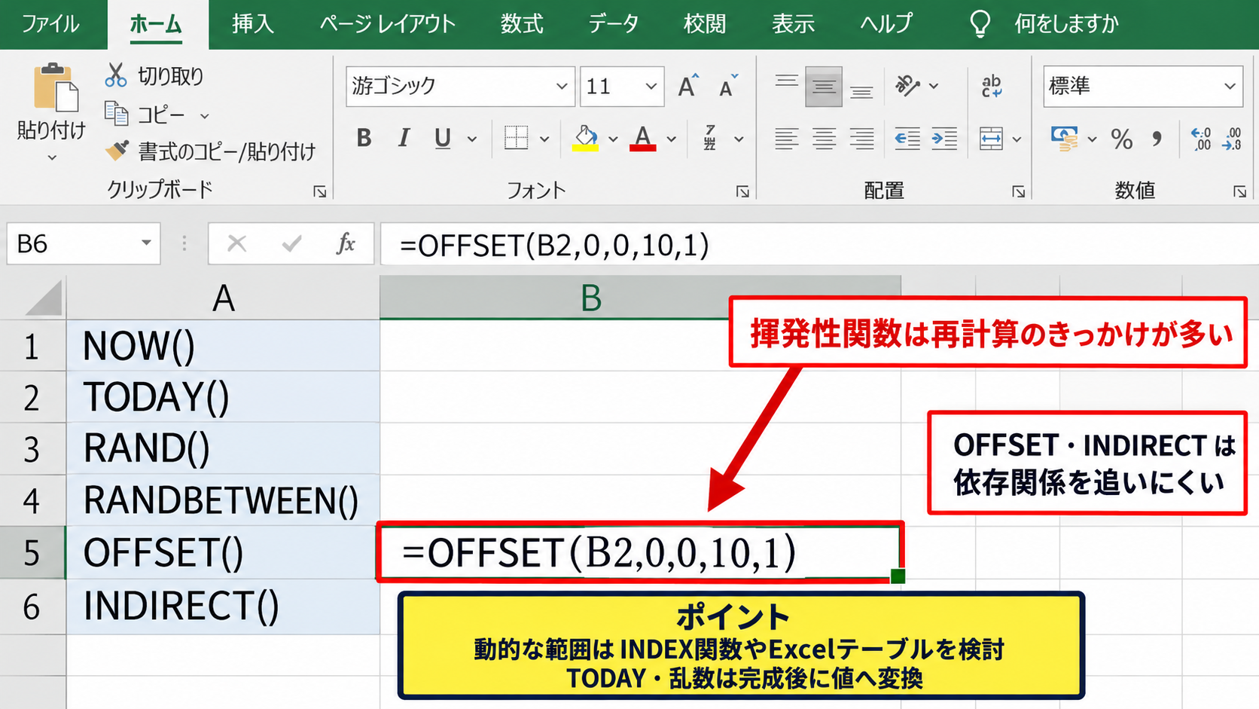Viewport: 1259px width, 709px height.
Task: Click the cancel X button in formula bar
Action: coord(237,243)
